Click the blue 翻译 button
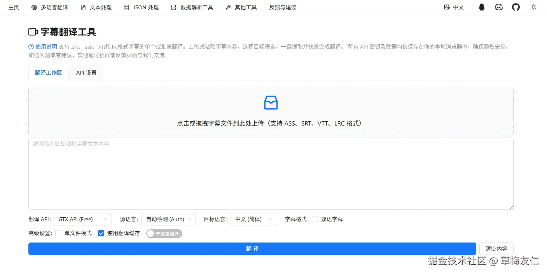Screen dimensions: 547x274 click(x=252, y=249)
